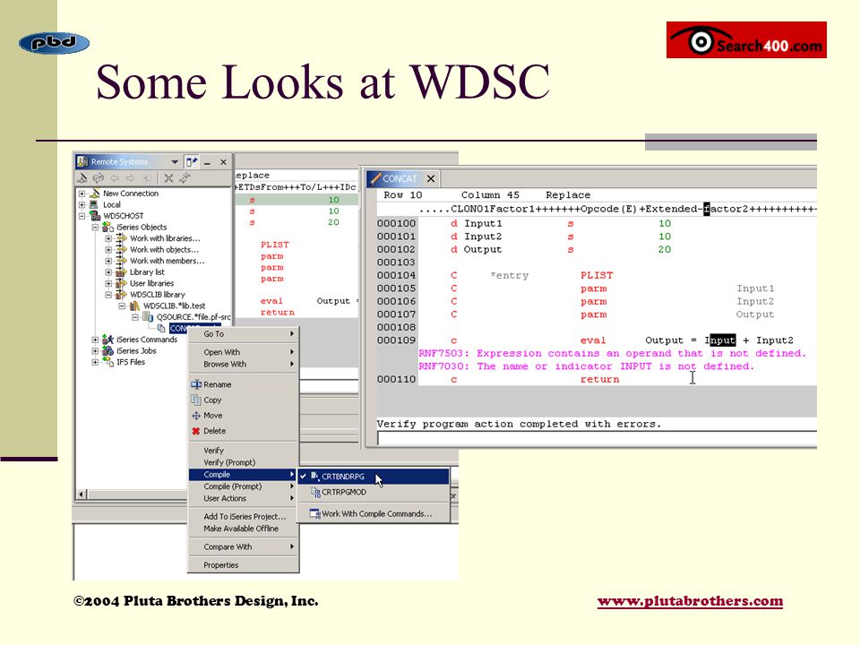Open the Go To submenu
Image resolution: width=860 pixels, height=645 pixels.
(244, 334)
